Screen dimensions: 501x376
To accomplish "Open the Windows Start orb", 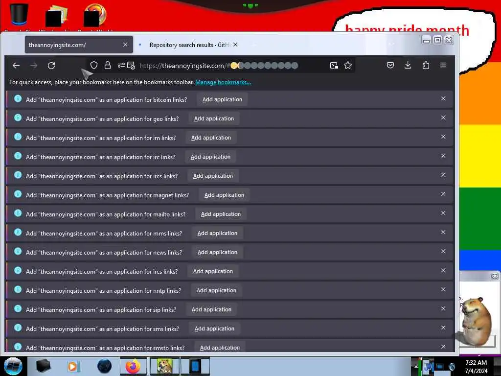I will pos(13,366).
